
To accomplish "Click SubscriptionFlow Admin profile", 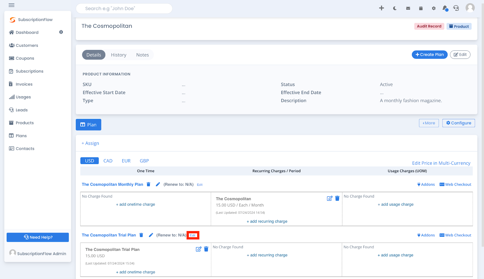I will pyautogui.click(x=38, y=253).
